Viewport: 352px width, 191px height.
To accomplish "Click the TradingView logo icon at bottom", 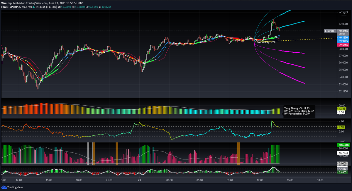I will pyautogui.click(x=4, y=187).
